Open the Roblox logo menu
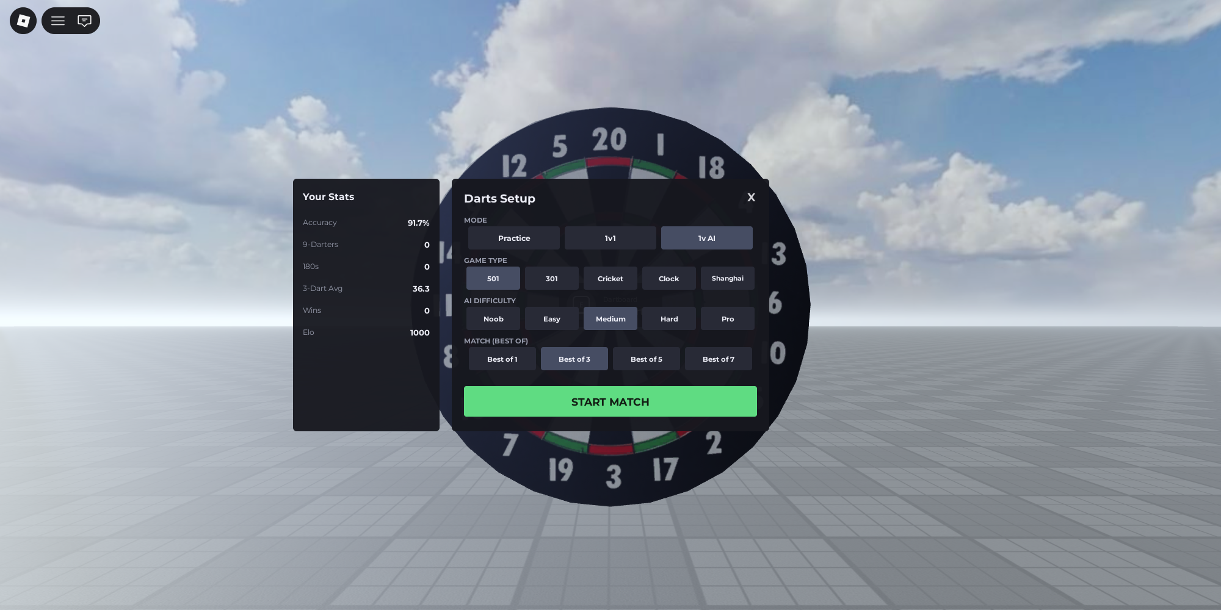The height and width of the screenshot is (610, 1221). click(23, 21)
